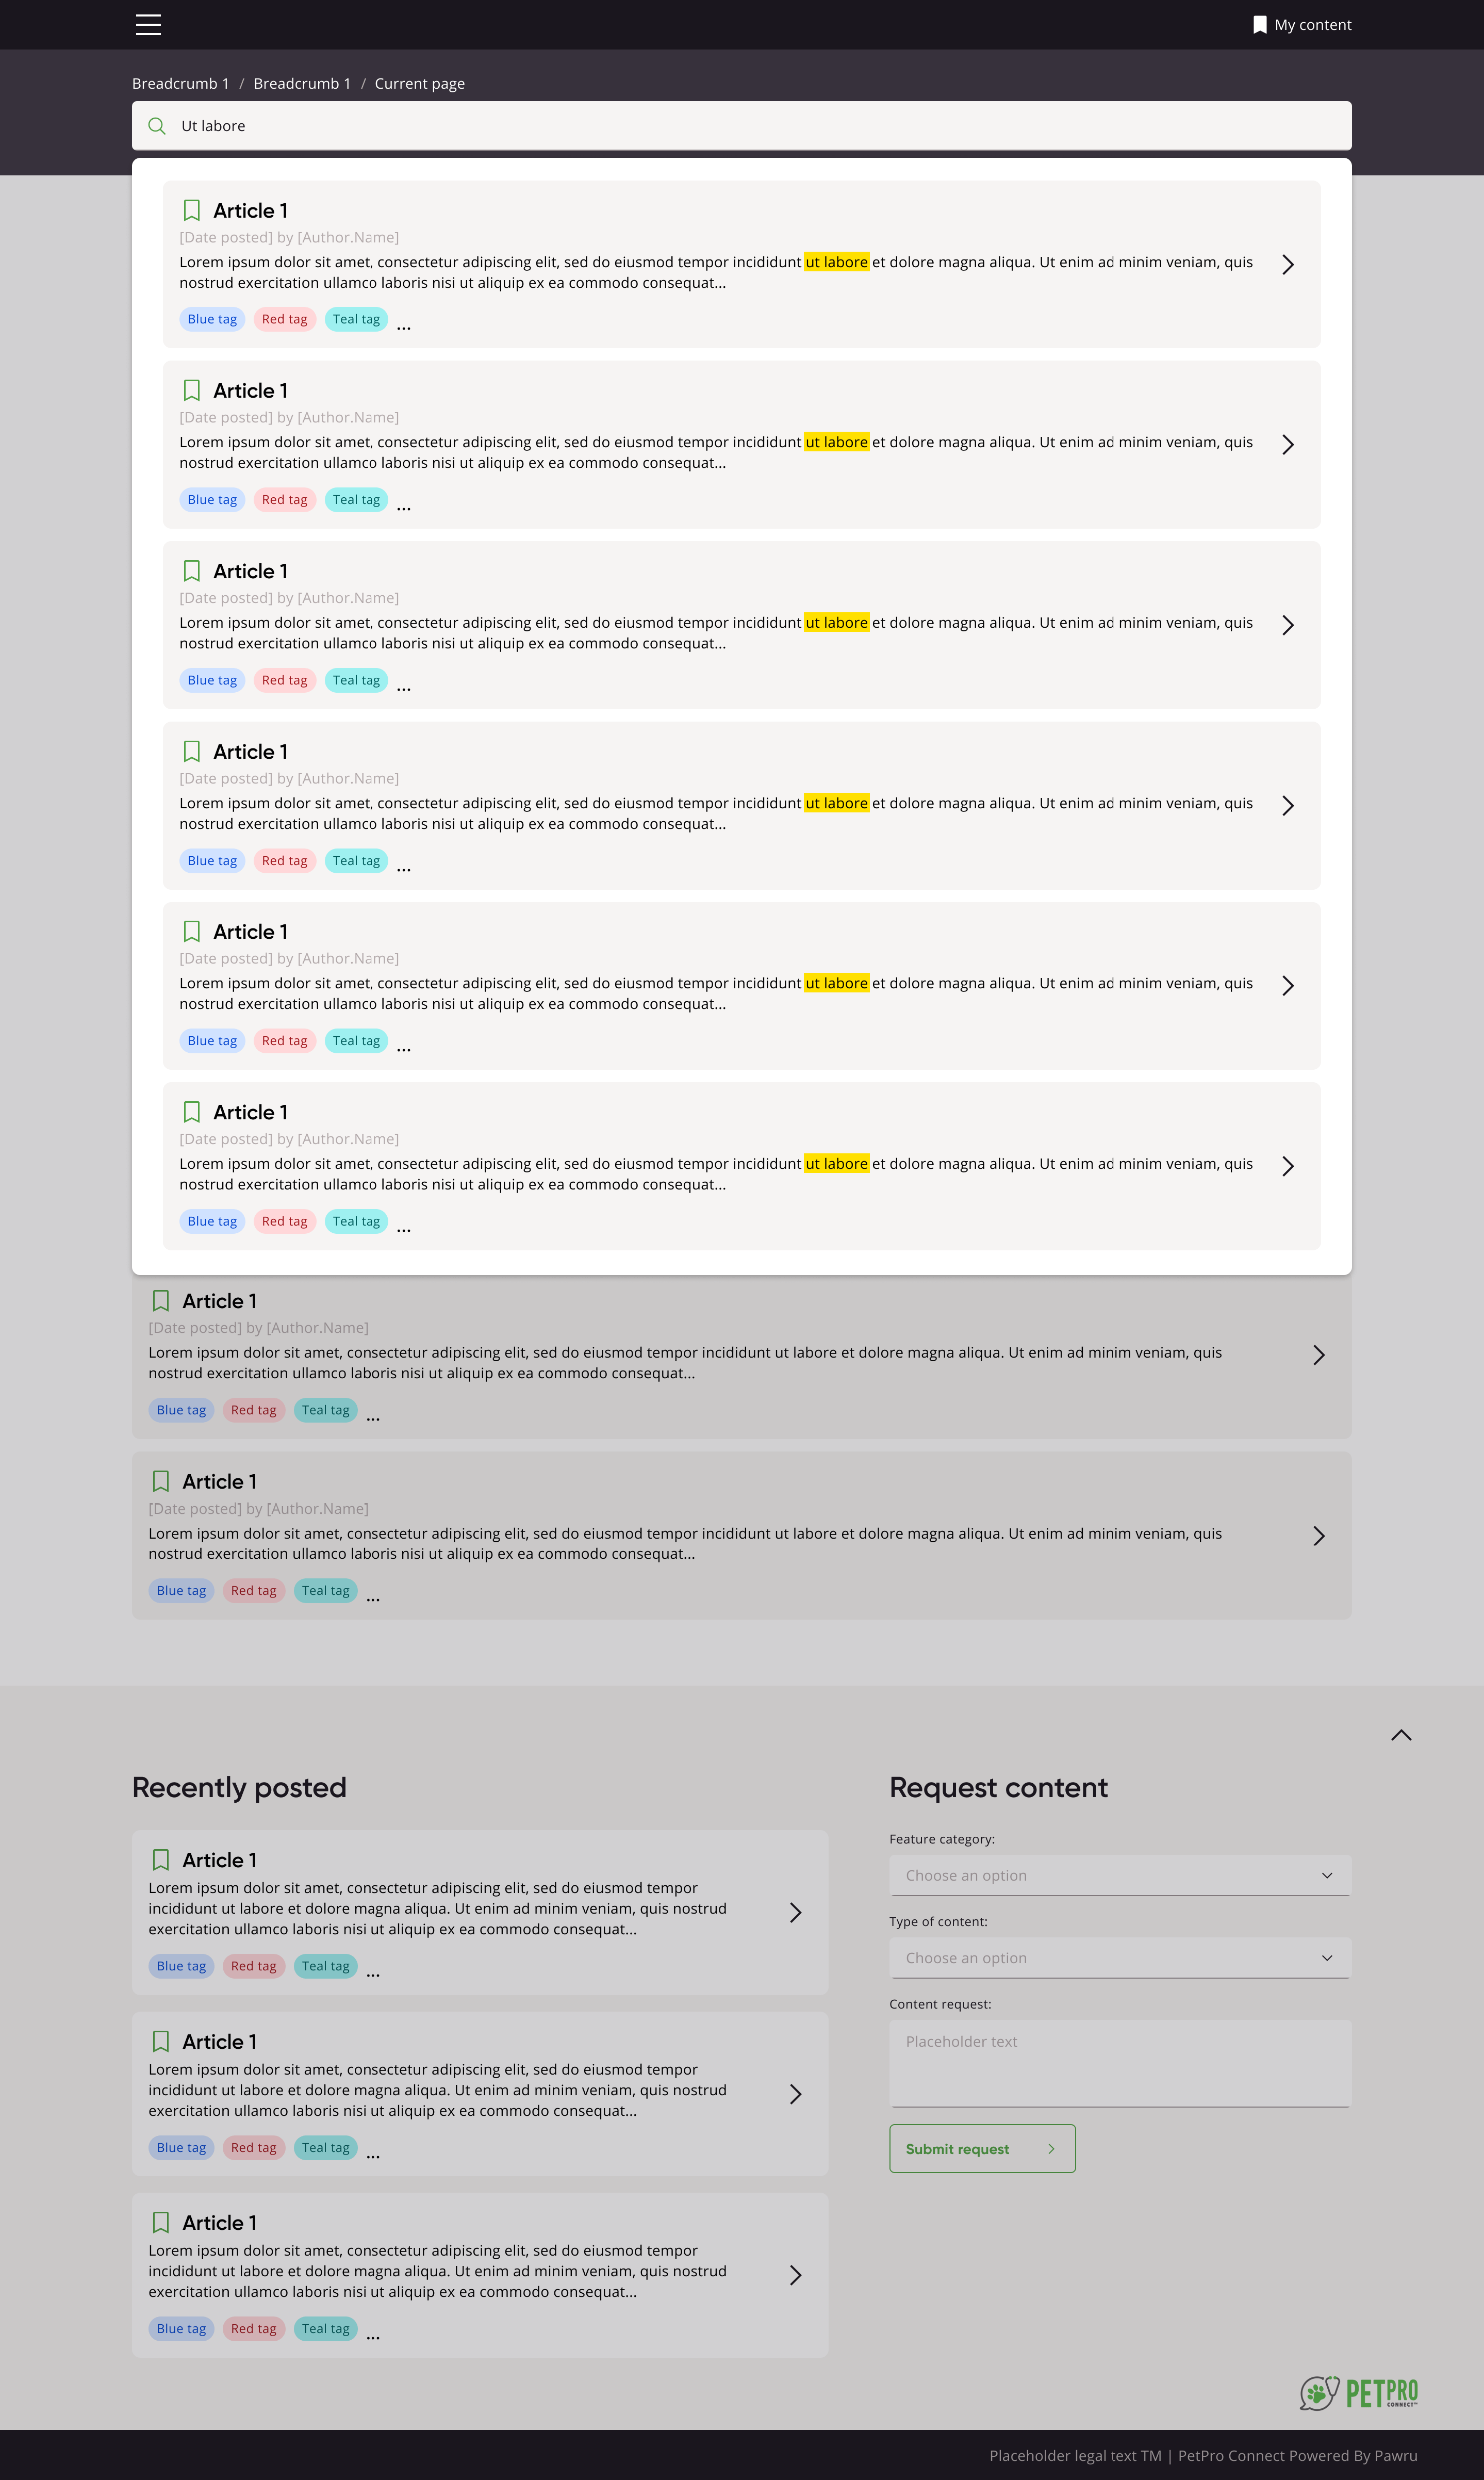Image resolution: width=1484 pixels, height=2480 pixels.
Task: Click the scroll-to-top up arrow icon
Action: tap(1401, 1735)
